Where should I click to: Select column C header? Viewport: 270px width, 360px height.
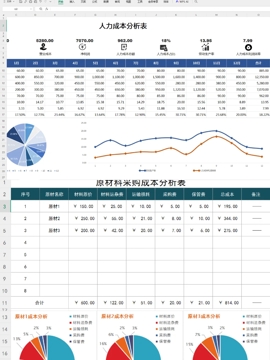click(16, 15)
